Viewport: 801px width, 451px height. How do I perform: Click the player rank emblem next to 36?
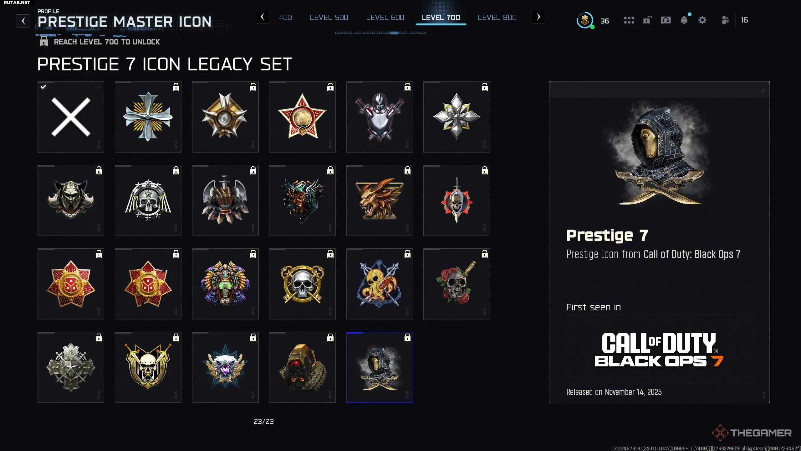coord(585,20)
